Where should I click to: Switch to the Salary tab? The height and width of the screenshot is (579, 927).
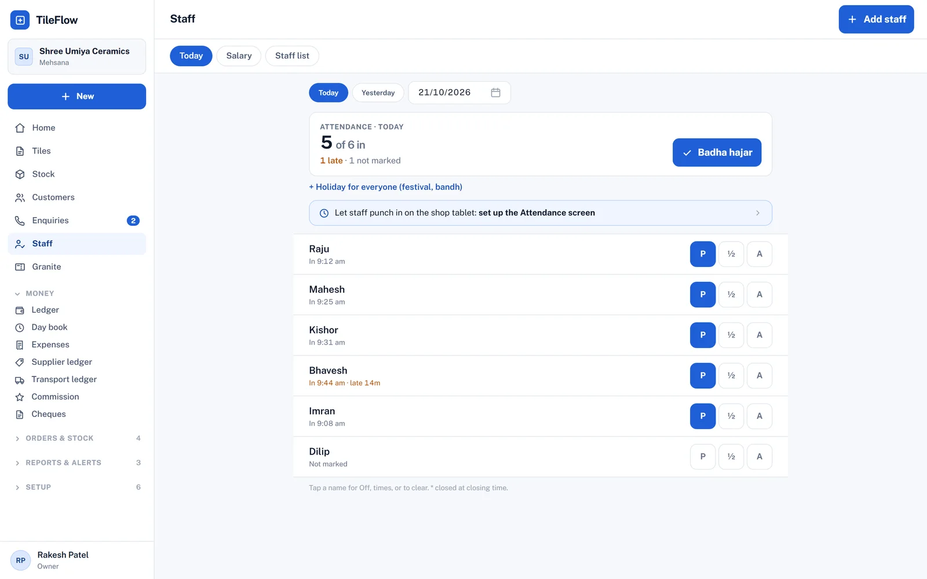point(239,56)
